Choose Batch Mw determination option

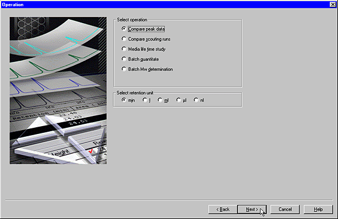coord(147,69)
